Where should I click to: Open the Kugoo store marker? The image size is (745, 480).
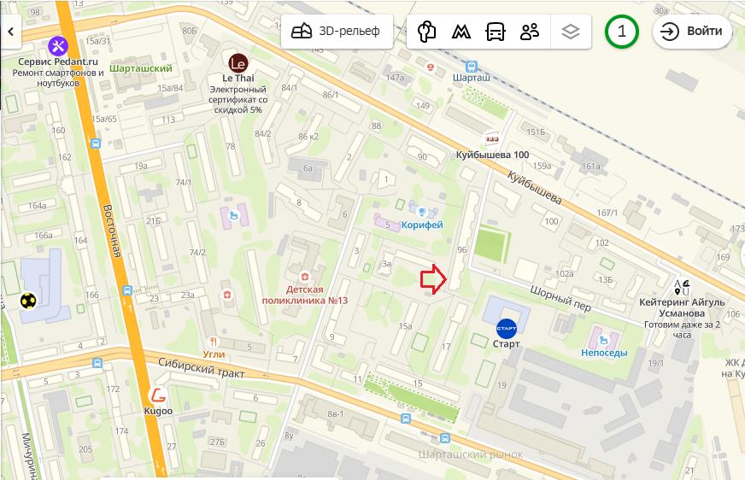(x=158, y=395)
